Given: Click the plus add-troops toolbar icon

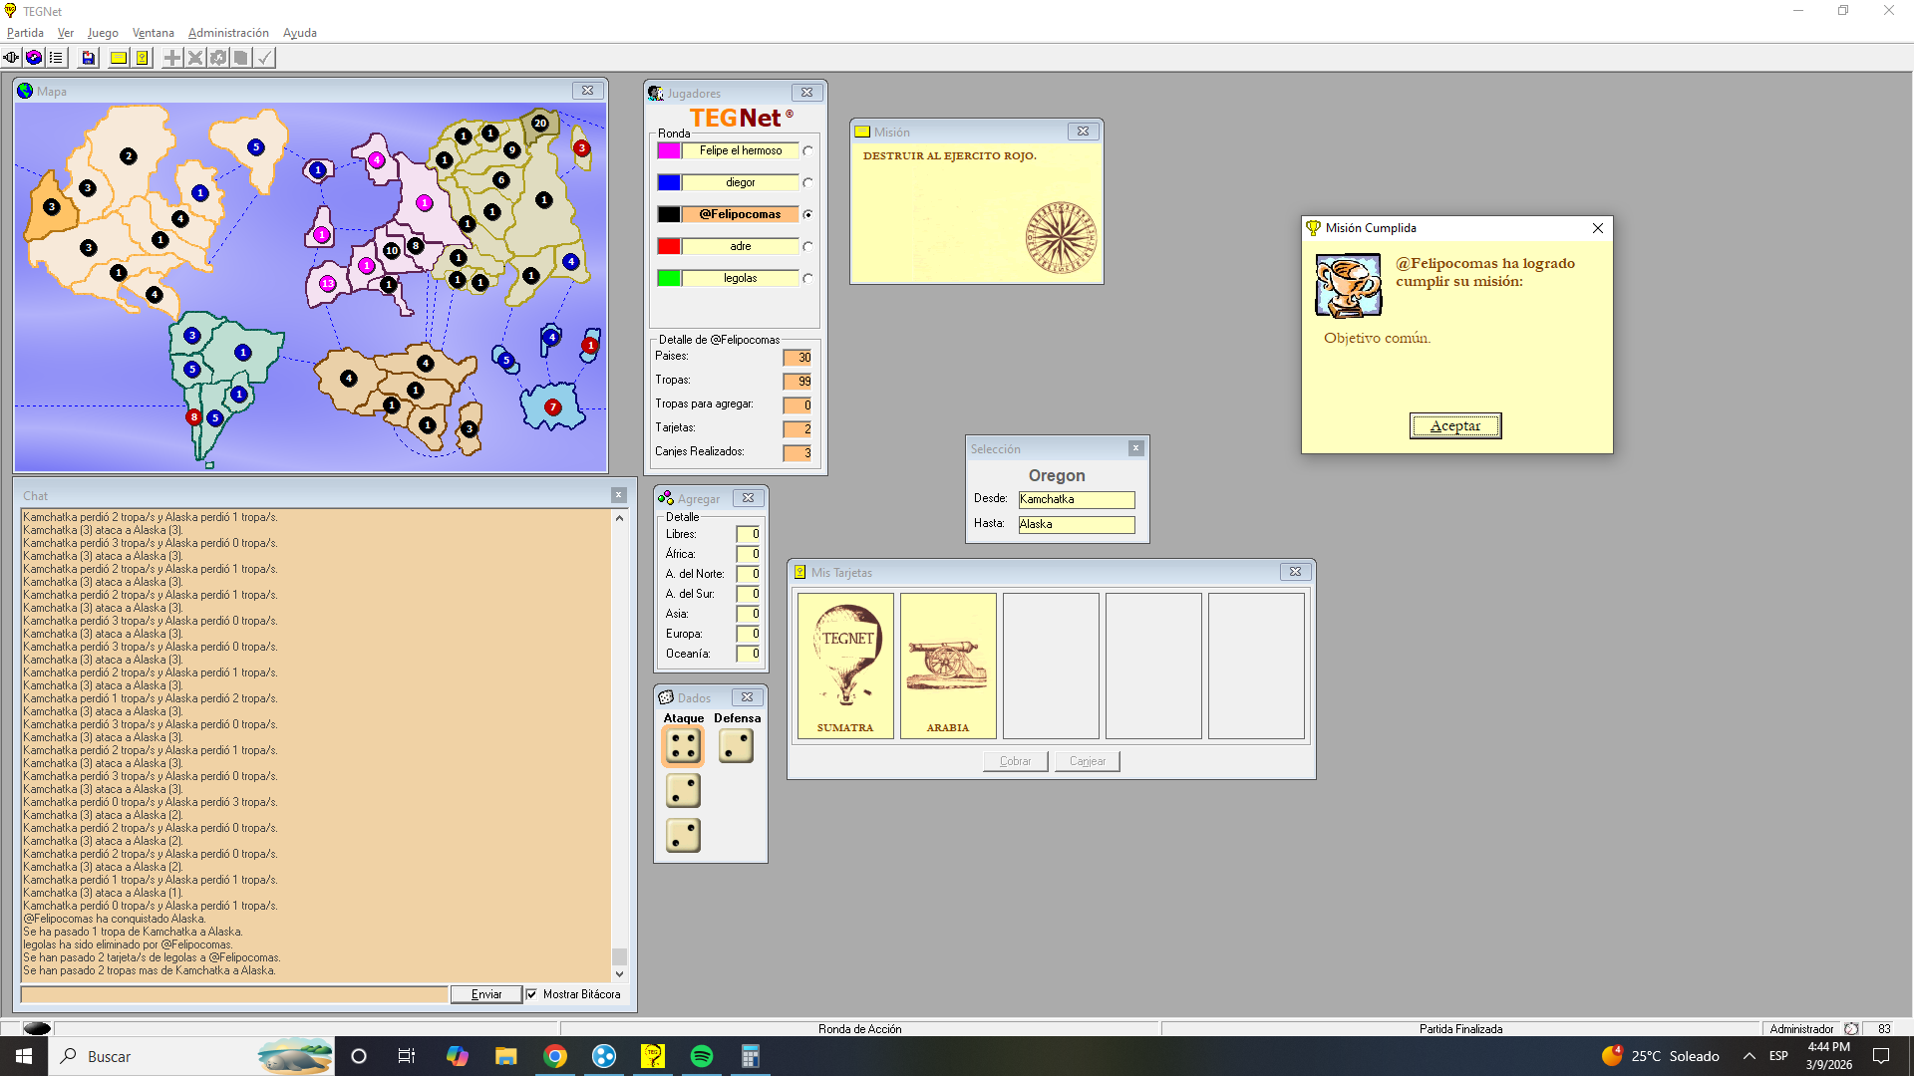Looking at the screenshot, I should click(x=172, y=58).
